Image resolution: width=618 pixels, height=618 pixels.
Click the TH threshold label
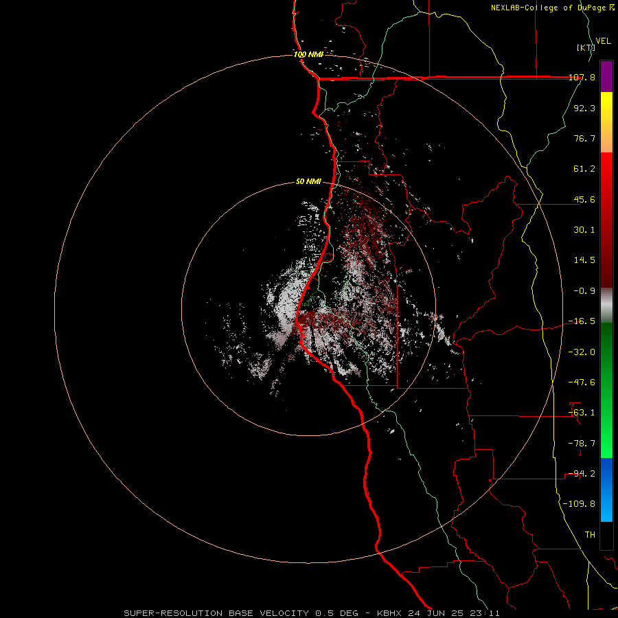[x=590, y=535]
